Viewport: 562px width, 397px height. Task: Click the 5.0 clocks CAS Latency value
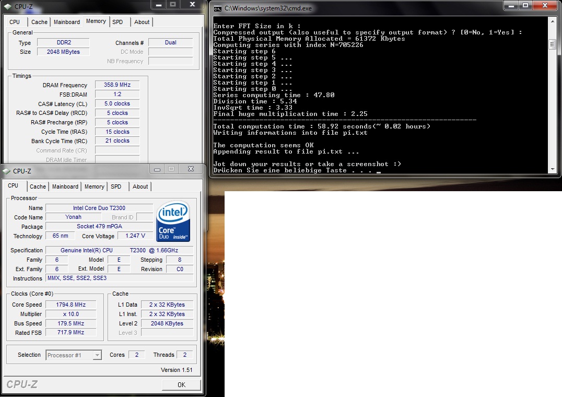point(117,103)
